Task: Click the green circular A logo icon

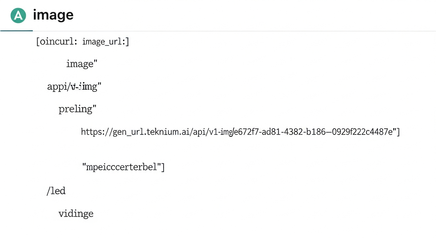Action: 18,15
